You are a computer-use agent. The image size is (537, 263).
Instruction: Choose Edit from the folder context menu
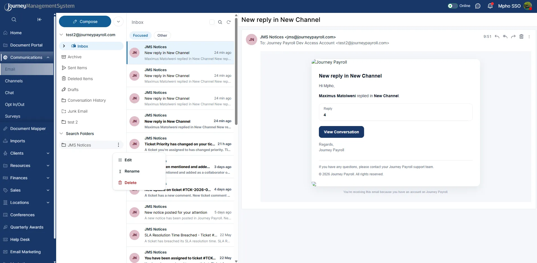[139, 160]
